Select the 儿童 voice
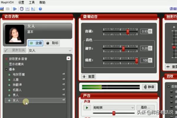This screenshot has width=177, height=118. click(16, 80)
